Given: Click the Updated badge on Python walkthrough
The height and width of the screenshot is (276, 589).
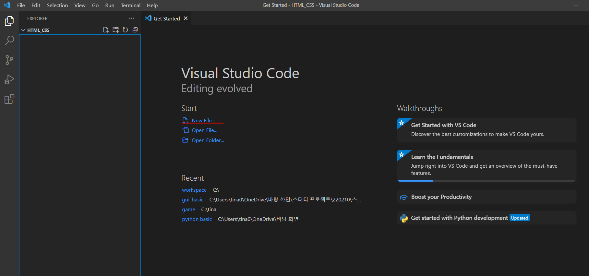Looking at the screenshot, I should (520, 218).
